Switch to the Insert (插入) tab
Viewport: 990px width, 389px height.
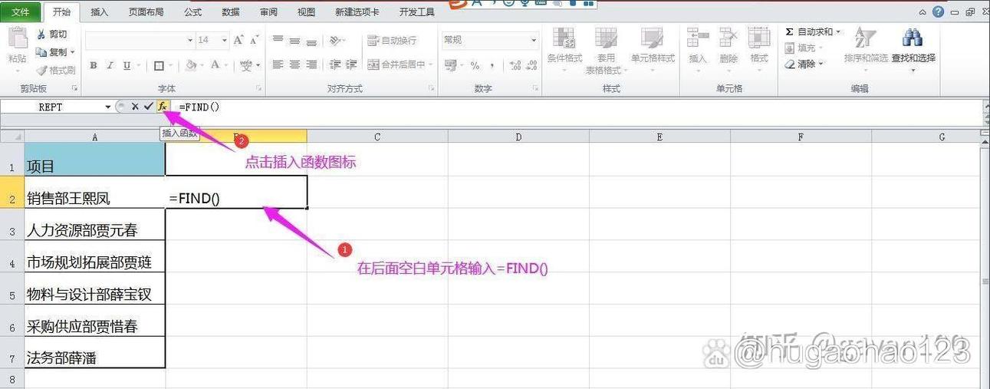100,12
